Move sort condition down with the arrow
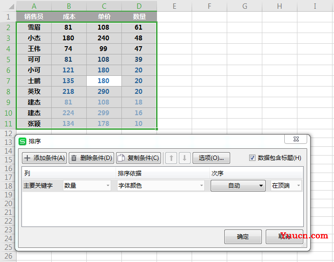The image size is (334, 262). point(185,158)
